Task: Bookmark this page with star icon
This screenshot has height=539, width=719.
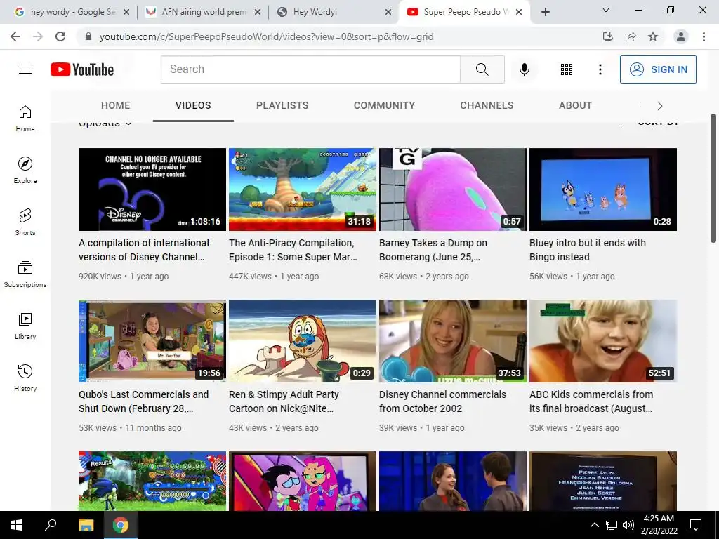Action: (653, 36)
